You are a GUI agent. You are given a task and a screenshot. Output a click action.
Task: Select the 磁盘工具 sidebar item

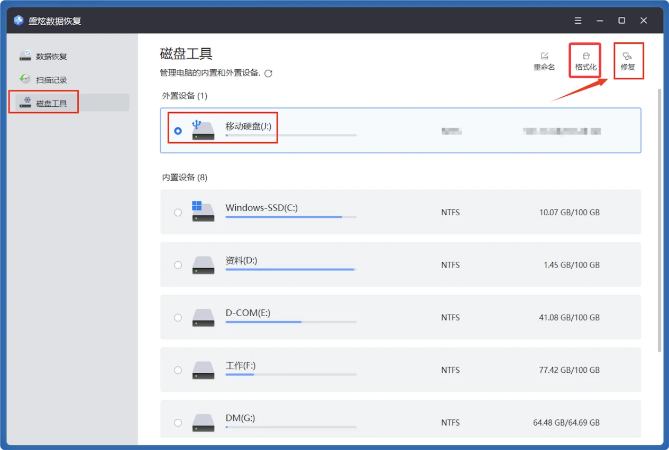(72, 103)
